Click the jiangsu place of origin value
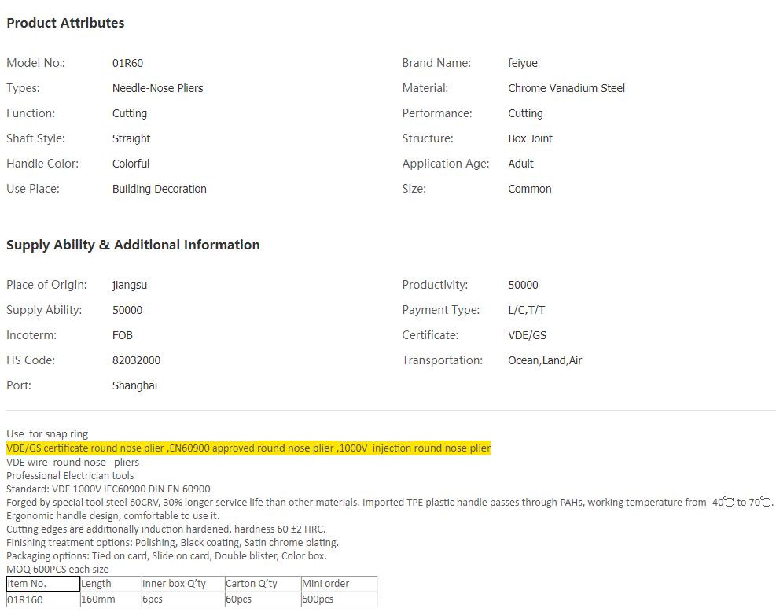 [130, 285]
